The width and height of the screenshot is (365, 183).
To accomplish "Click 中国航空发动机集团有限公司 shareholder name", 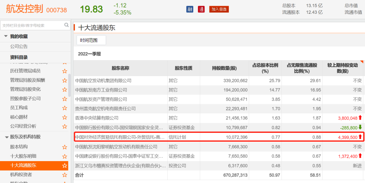I will (103, 81).
